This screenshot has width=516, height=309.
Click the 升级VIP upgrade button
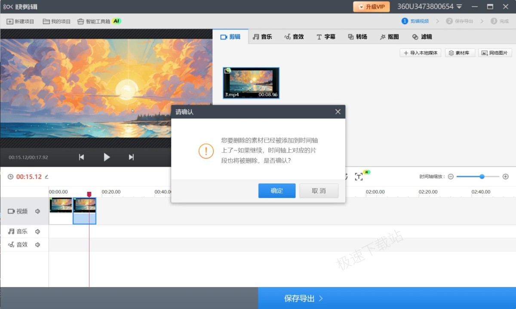[x=372, y=7]
